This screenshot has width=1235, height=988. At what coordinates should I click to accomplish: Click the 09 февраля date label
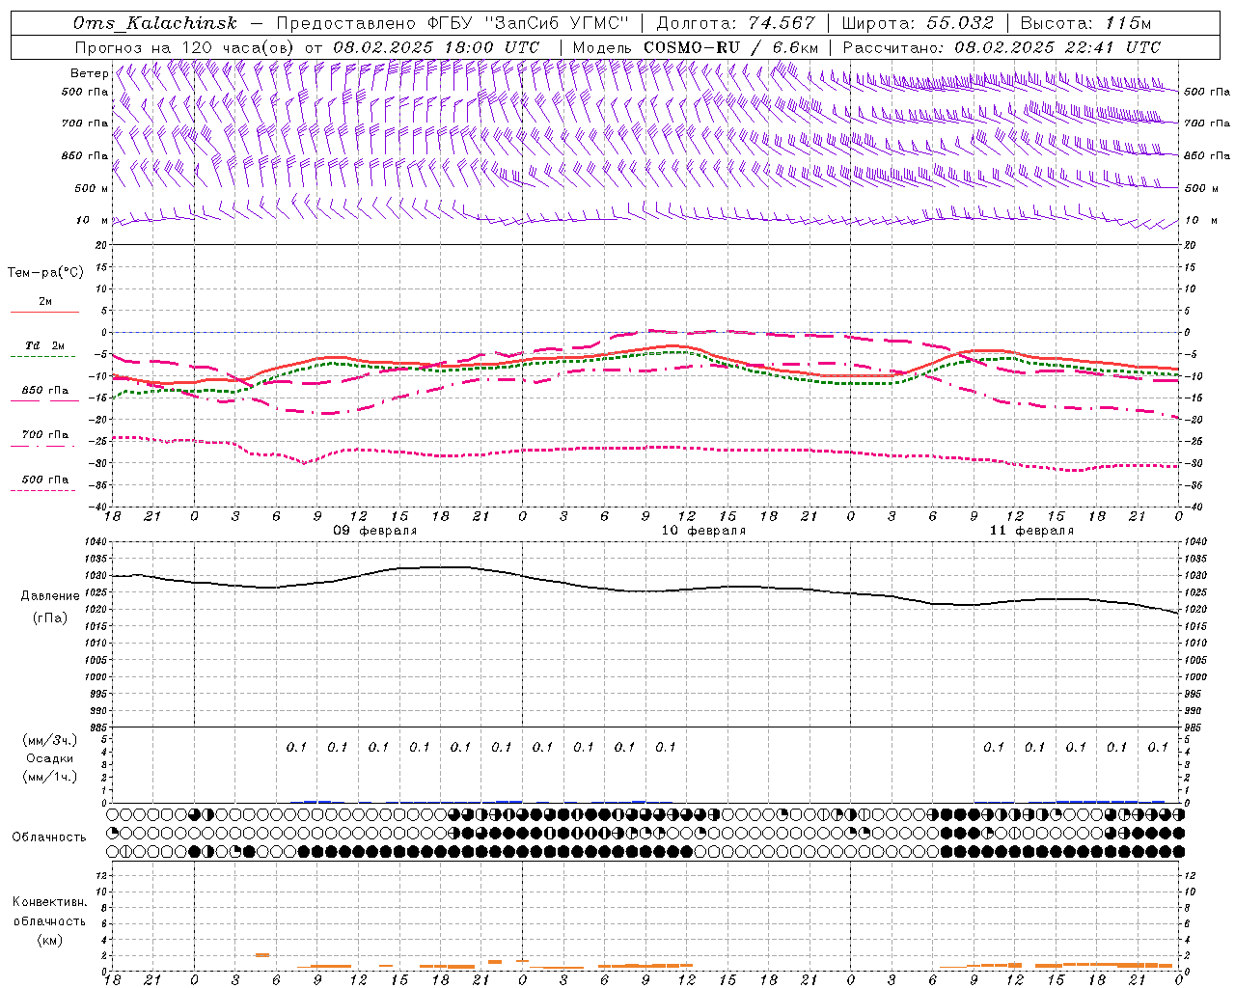(x=375, y=531)
